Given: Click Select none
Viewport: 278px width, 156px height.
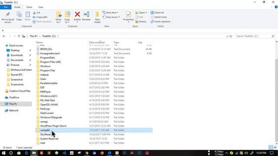Looking at the screenshot, I should (x=159, y=17).
